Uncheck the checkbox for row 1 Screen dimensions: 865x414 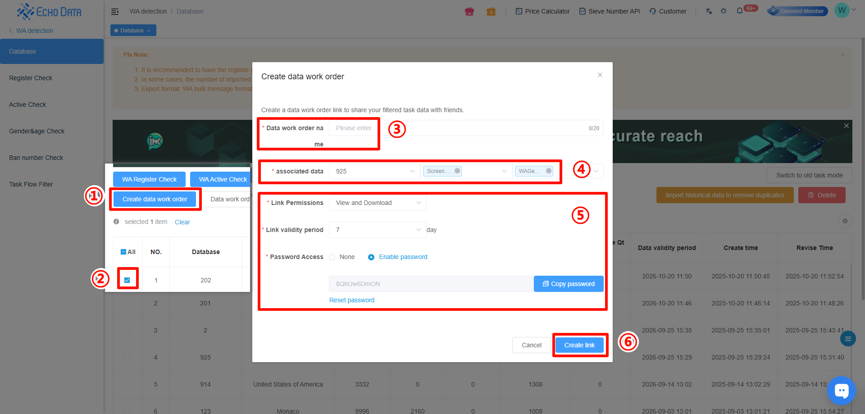[127, 280]
